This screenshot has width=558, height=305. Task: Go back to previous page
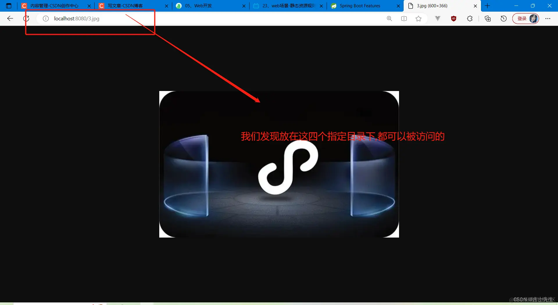(10, 19)
